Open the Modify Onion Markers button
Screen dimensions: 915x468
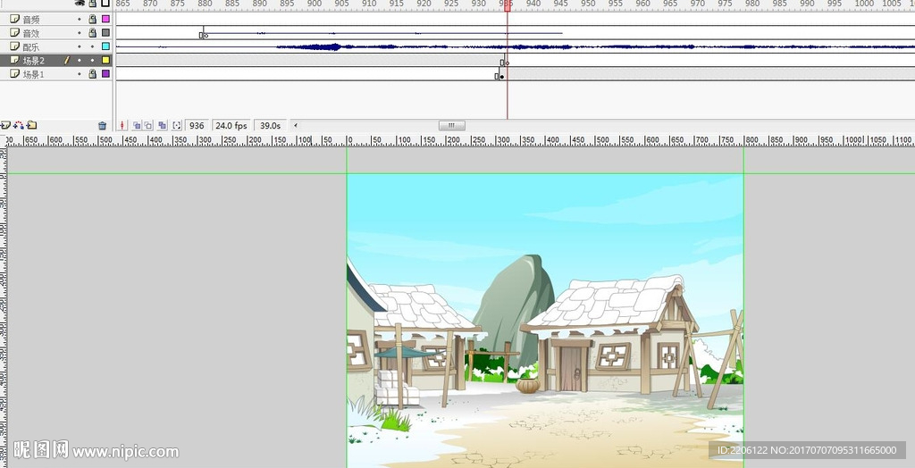[x=177, y=125]
